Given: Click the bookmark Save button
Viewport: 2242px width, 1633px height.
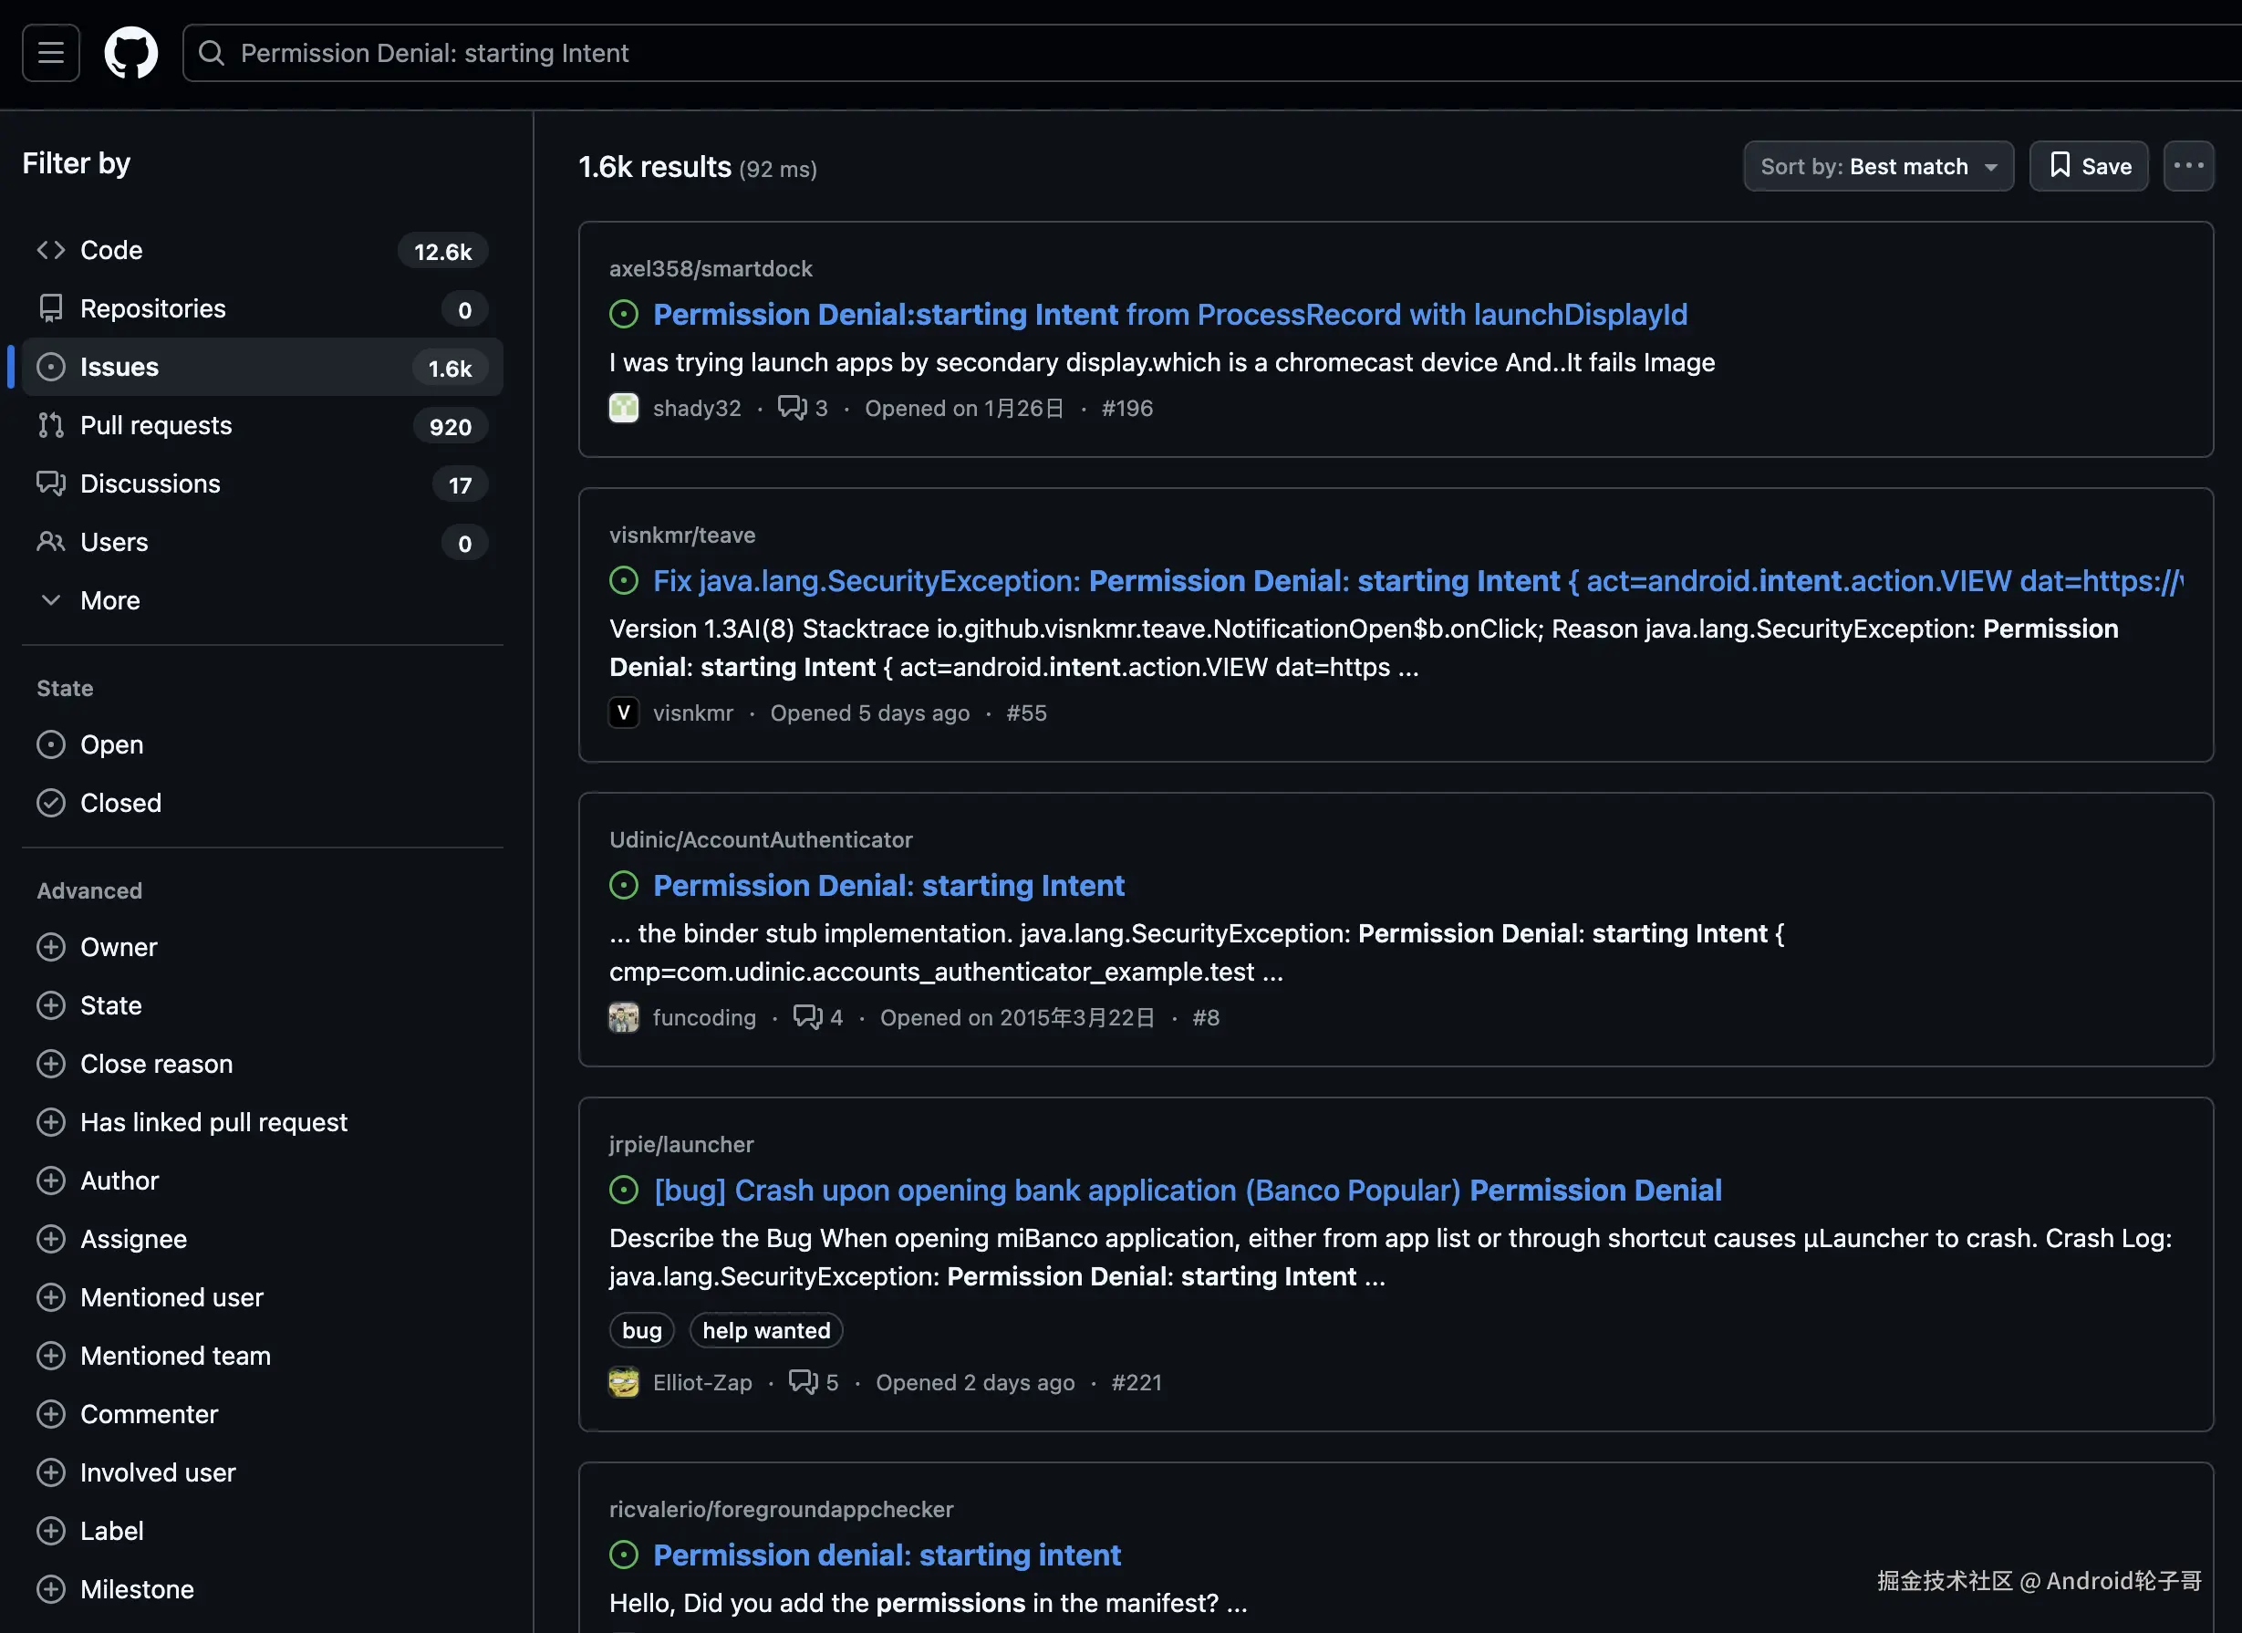Looking at the screenshot, I should tap(2088, 166).
